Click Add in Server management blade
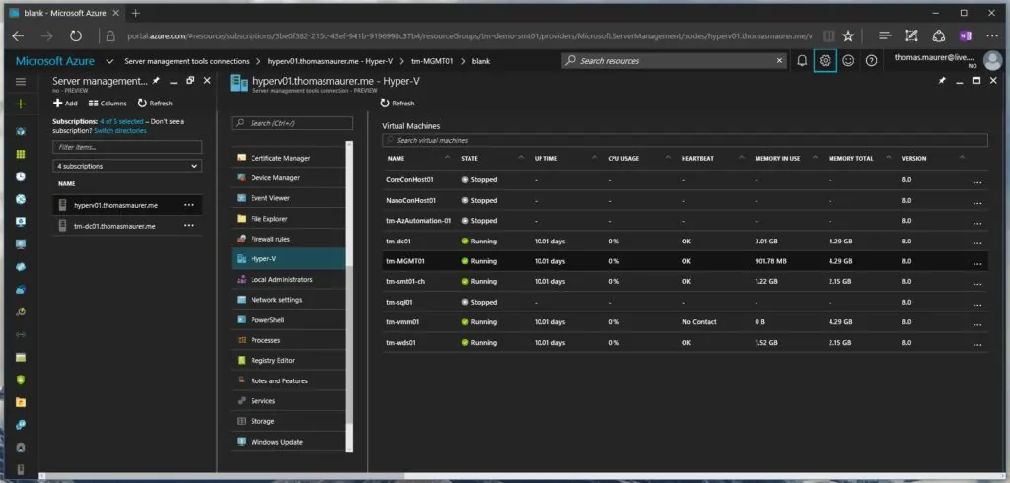The image size is (1010, 483). click(65, 103)
